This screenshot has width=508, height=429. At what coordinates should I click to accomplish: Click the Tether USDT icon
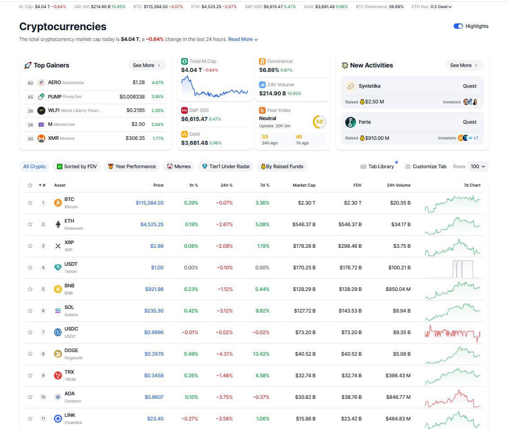(58, 267)
